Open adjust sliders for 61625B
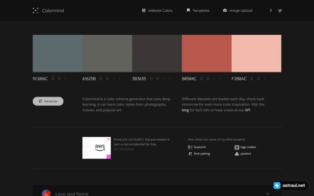Screen dimensions: 314x196 click(107, 78)
